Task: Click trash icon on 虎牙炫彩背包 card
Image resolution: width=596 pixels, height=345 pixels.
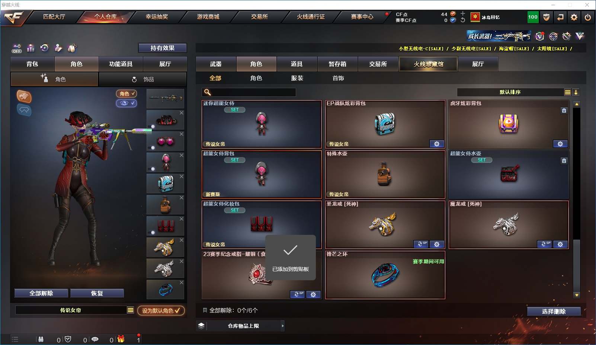Action: 564,111
